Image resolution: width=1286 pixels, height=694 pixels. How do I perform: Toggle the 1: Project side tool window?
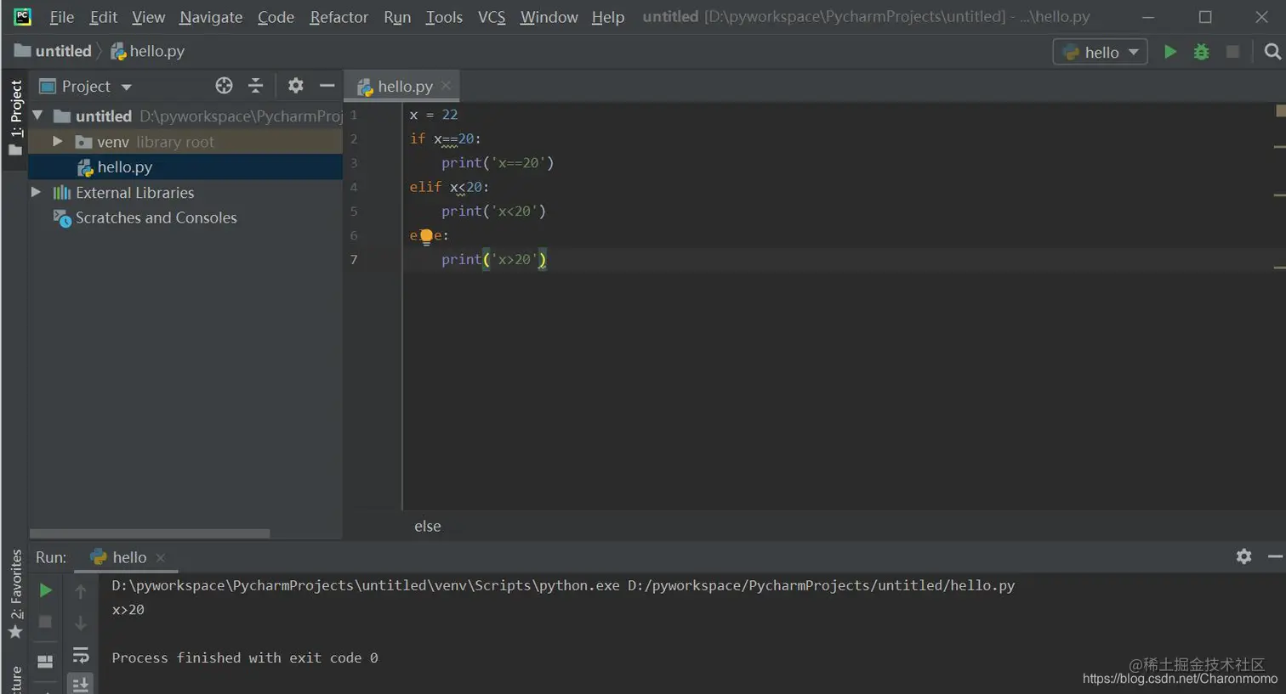coord(15,117)
